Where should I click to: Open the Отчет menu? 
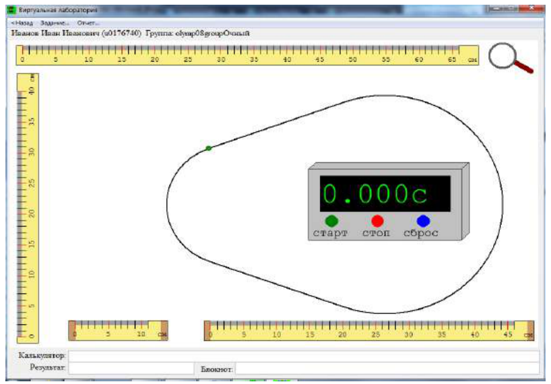tap(88, 23)
